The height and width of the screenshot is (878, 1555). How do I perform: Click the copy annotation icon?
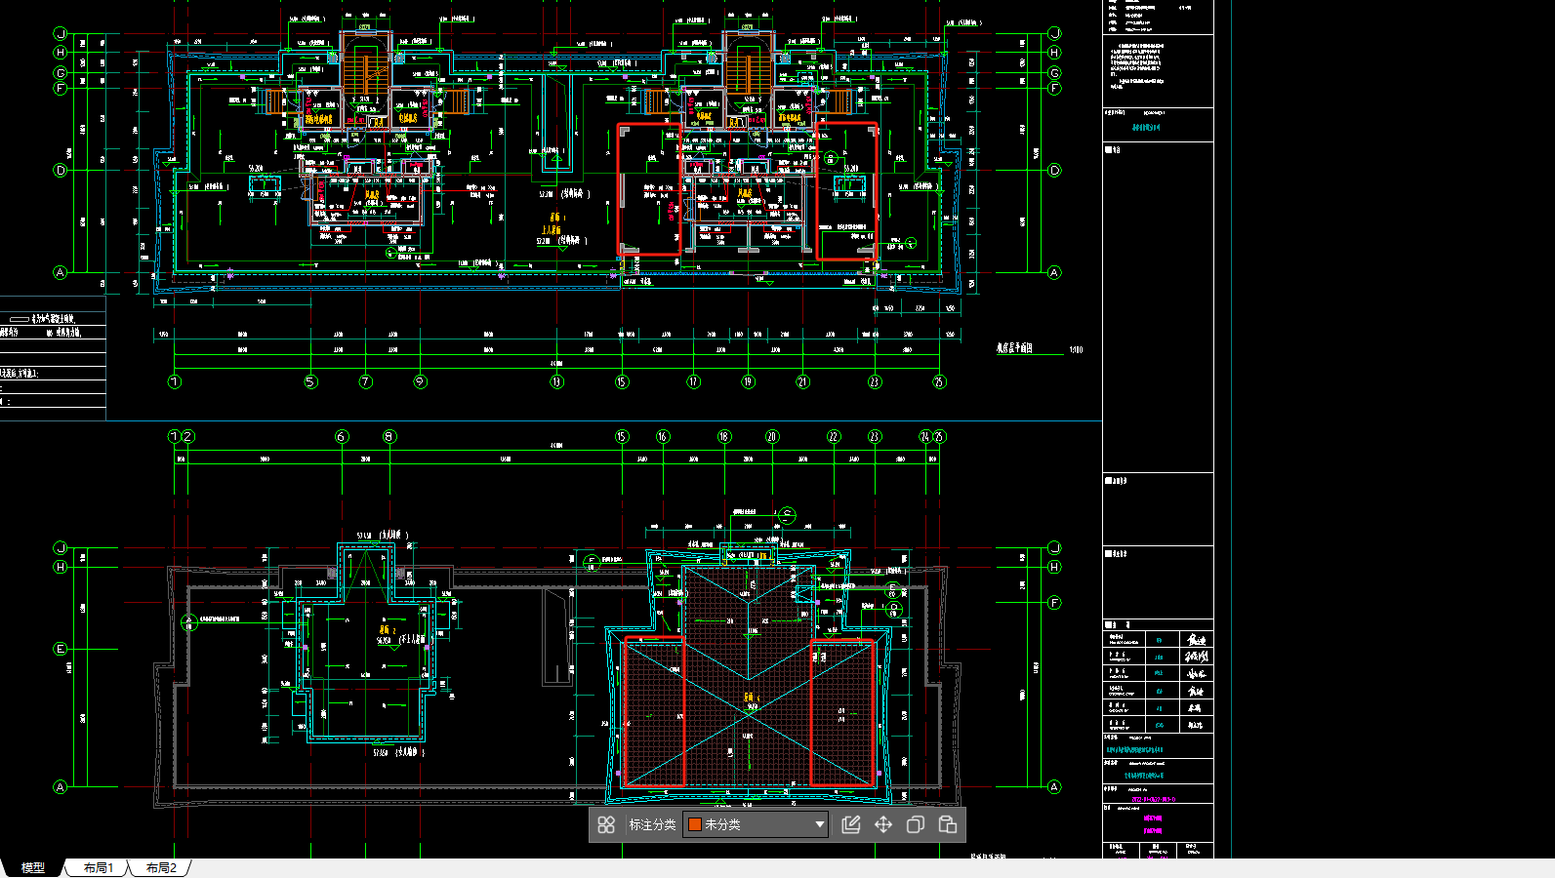pos(916,824)
